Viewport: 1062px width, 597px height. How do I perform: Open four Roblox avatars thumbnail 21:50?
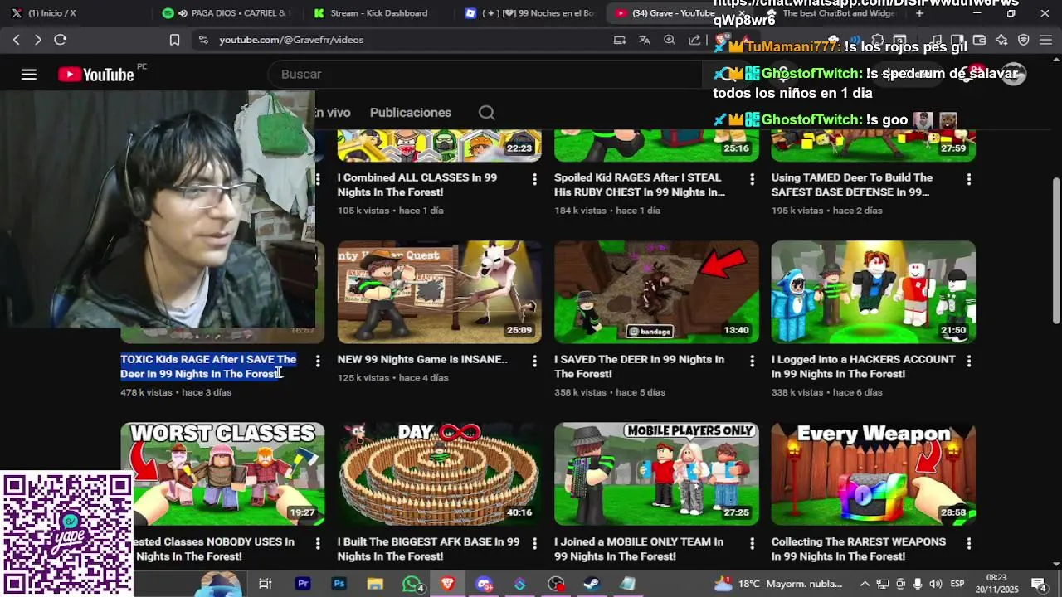pos(874,292)
